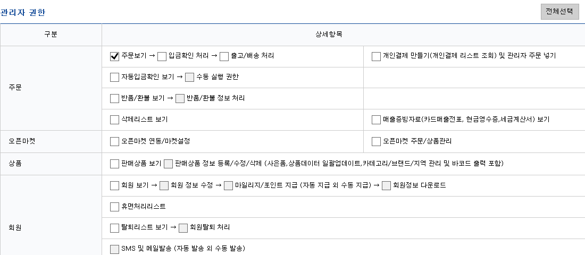Check 판매상품 보기 checkbox
Viewport: 585px width, 255px height.
coord(114,164)
